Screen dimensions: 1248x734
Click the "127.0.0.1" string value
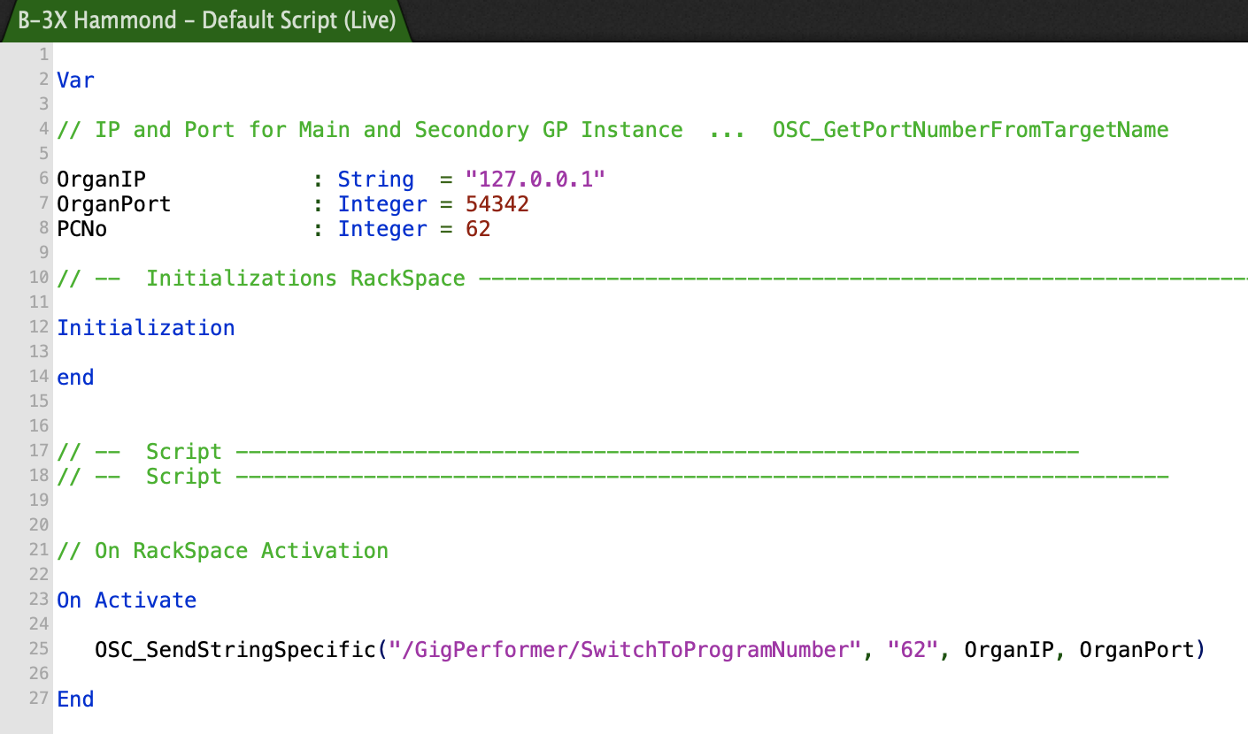click(535, 180)
